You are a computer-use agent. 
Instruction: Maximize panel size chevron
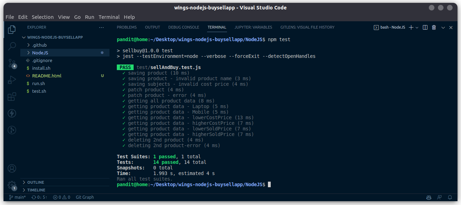click(x=443, y=27)
